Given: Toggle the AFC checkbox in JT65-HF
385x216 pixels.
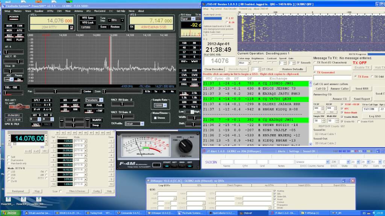Looking at the screenshot, I should (x=342, y=108).
